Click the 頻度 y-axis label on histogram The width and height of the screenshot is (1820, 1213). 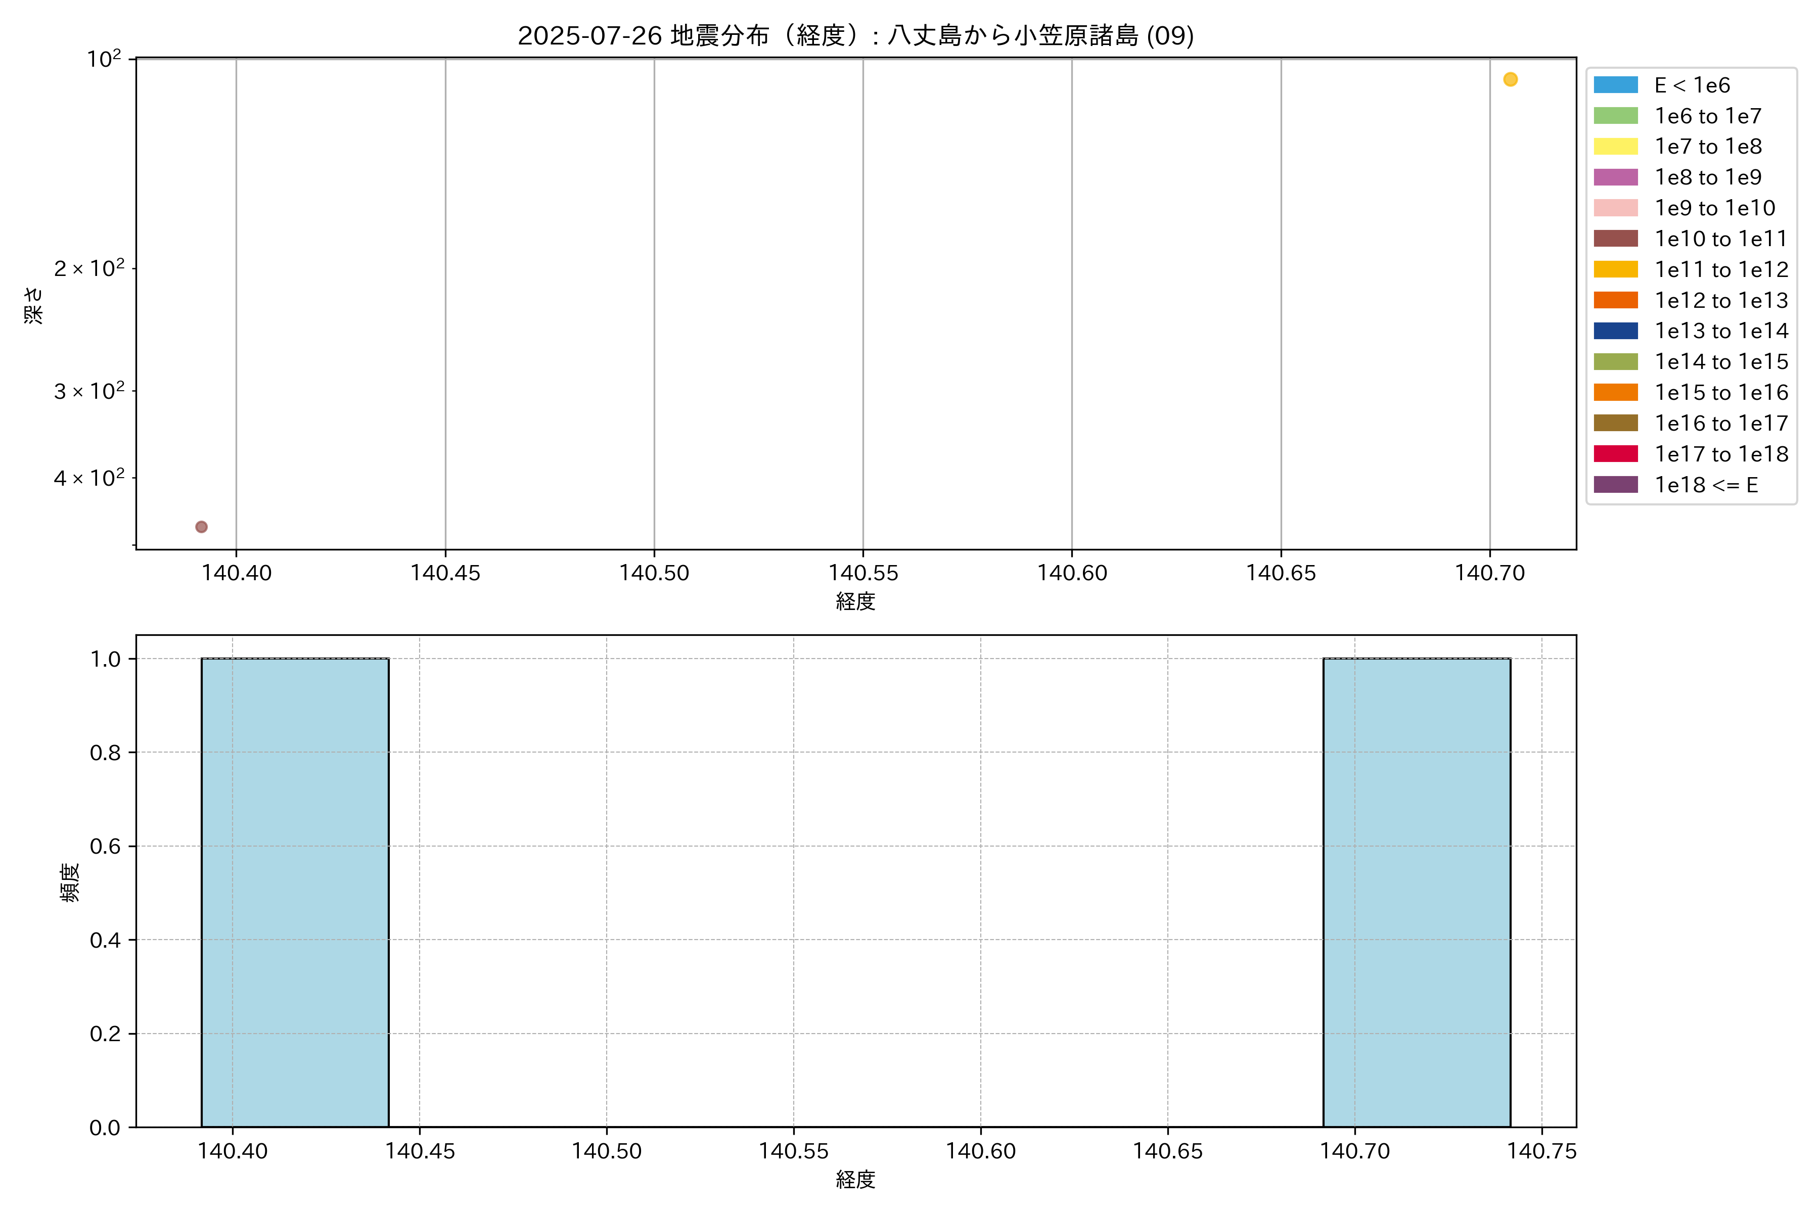click(x=70, y=882)
